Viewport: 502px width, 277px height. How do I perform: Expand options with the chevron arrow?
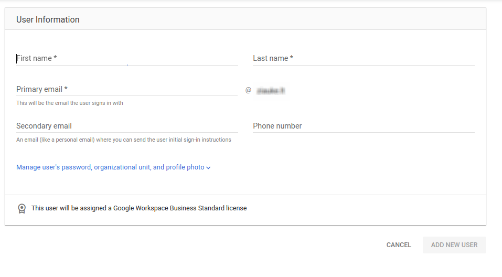[x=208, y=168]
